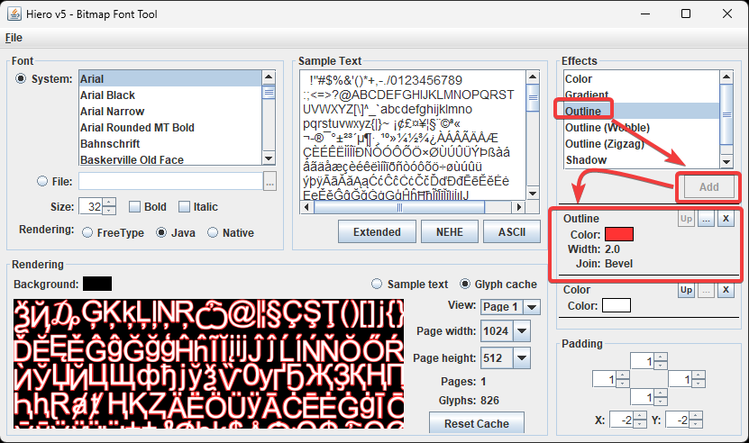Viewport: 749px width, 443px height.
Task: Browse for font file with ellipsis button
Action: coord(269,181)
